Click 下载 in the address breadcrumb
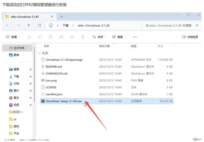The width and height of the screenshot is (204, 142). click(x=65, y=26)
